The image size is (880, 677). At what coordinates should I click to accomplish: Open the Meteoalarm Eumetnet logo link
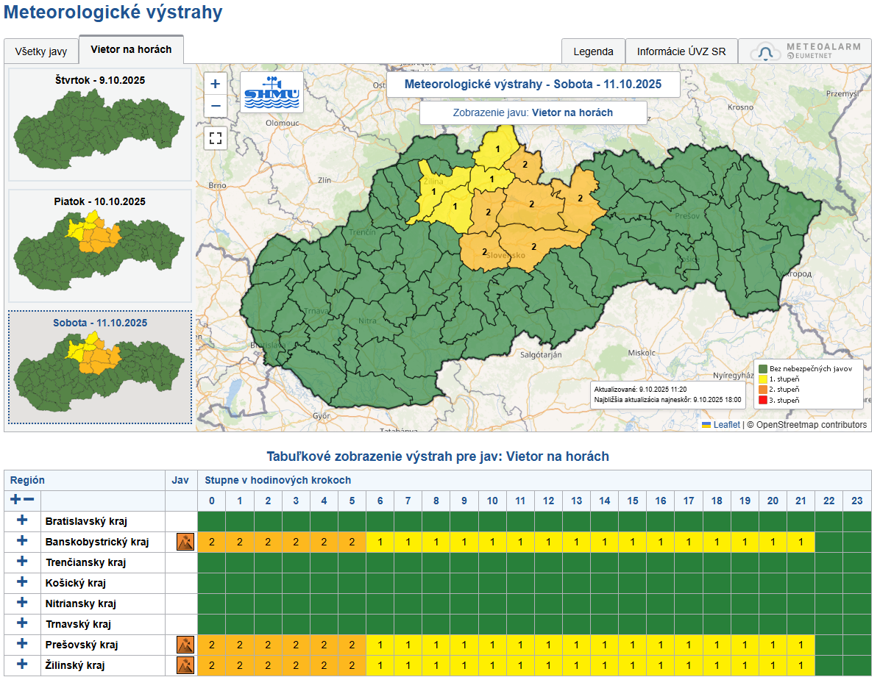[x=805, y=51]
